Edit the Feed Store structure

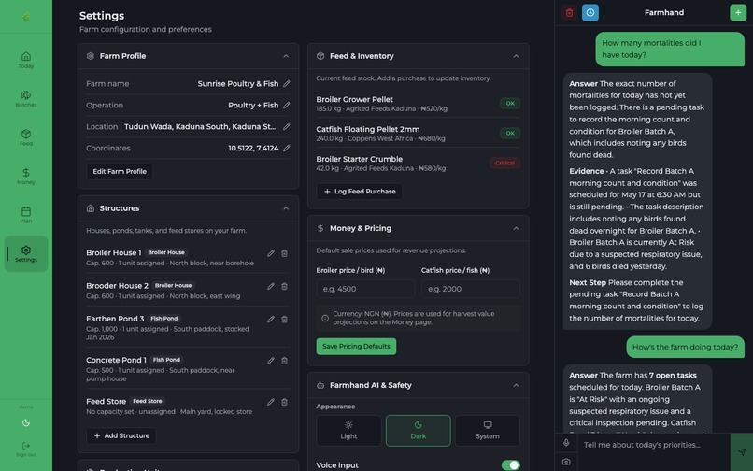pos(271,402)
